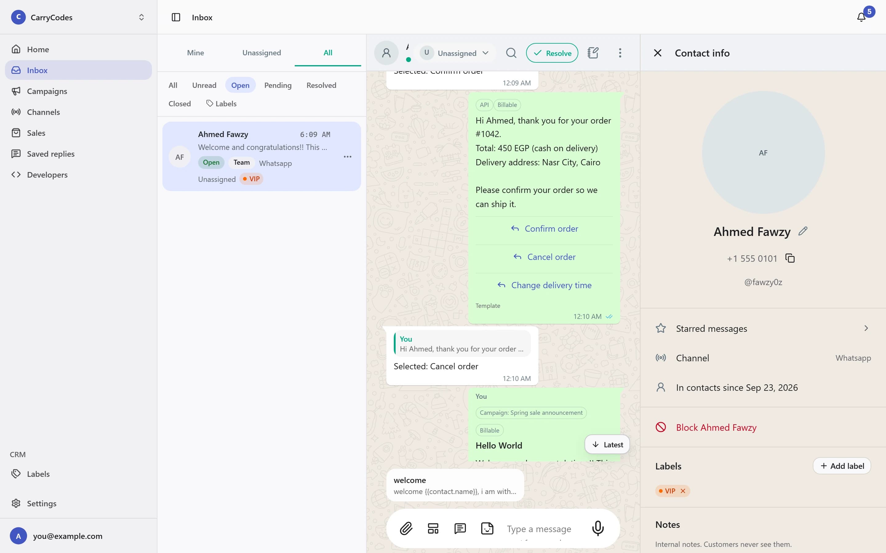Viewport: 886px width, 553px height.
Task: Go to Campaigns in the sidebar
Action: coord(78,91)
